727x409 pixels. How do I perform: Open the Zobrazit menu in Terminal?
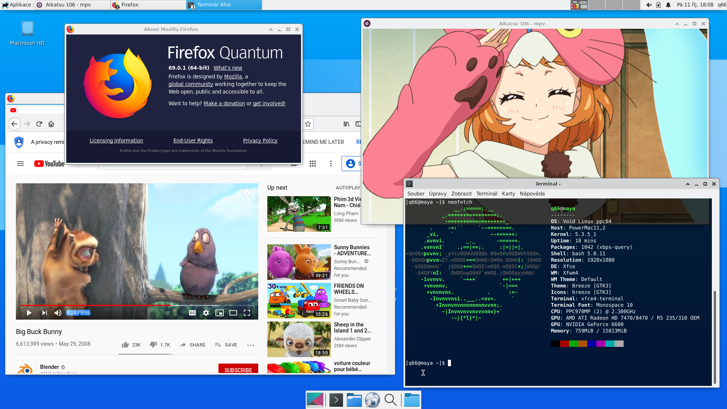[461, 194]
